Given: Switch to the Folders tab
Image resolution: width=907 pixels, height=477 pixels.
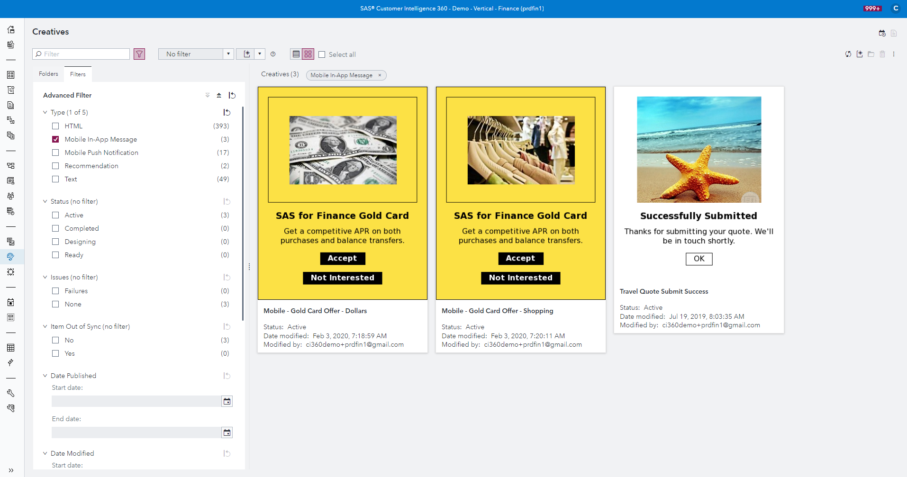Looking at the screenshot, I should (x=48, y=73).
